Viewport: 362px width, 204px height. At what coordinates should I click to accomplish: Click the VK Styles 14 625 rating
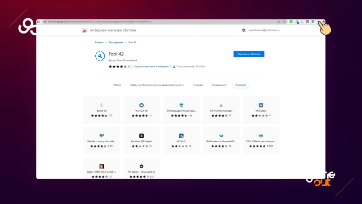click(141, 177)
